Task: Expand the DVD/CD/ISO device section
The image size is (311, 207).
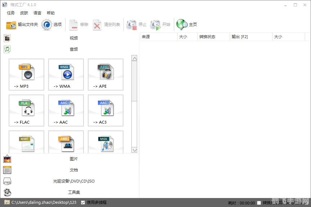Action: [73, 181]
